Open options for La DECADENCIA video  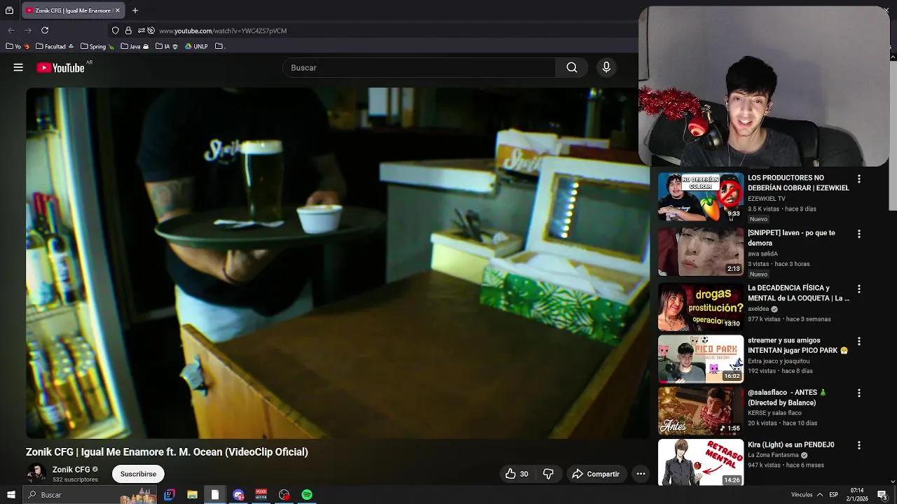click(x=858, y=289)
